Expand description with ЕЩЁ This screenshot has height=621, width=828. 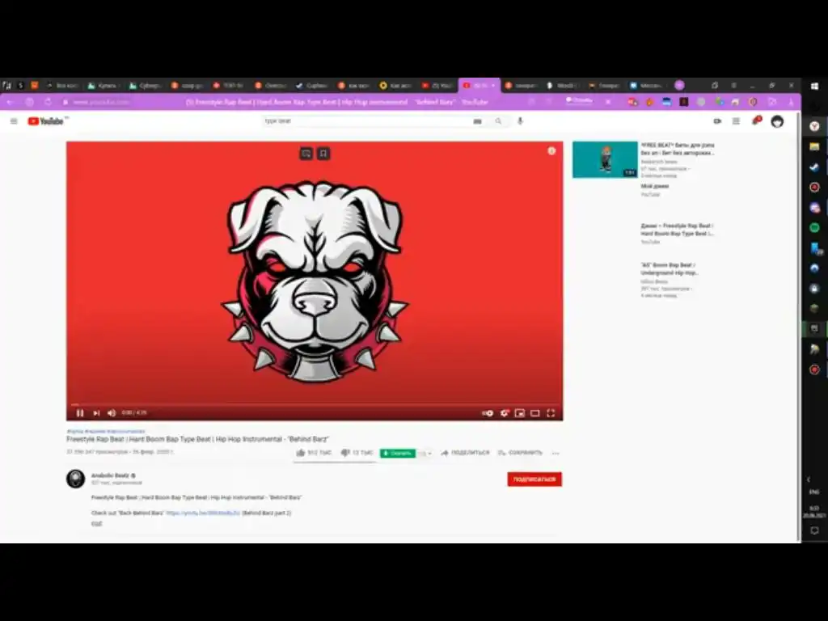click(97, 524)
